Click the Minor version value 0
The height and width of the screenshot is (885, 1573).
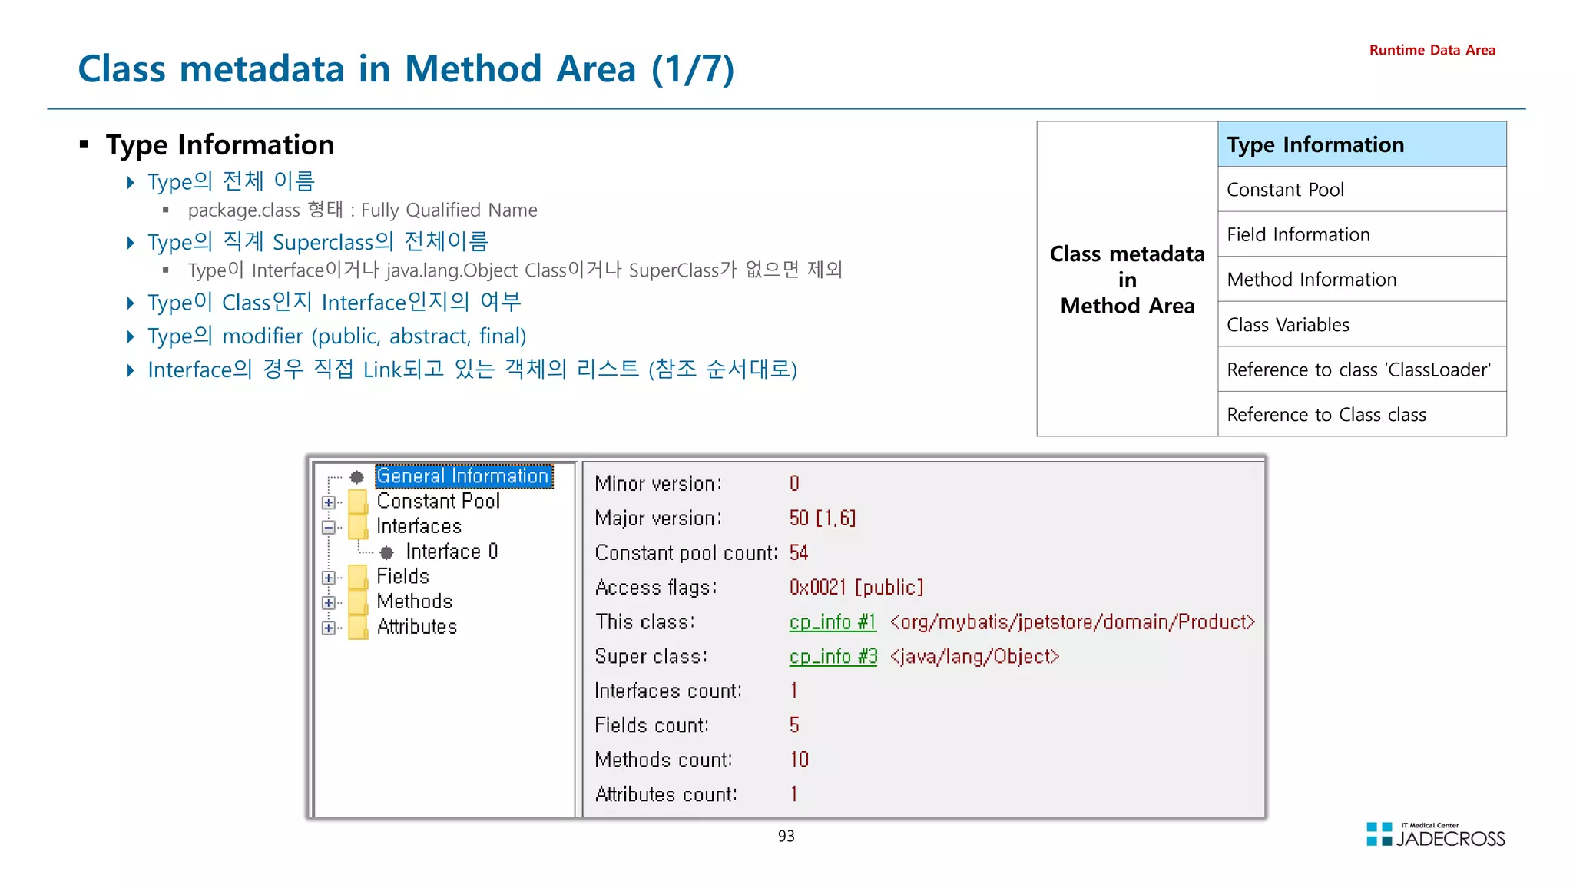(794, 484)
